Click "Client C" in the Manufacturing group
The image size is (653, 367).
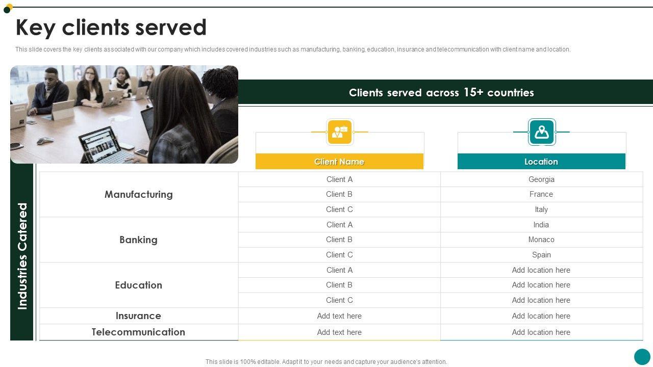pyautogui.click(x=339, y=209)
